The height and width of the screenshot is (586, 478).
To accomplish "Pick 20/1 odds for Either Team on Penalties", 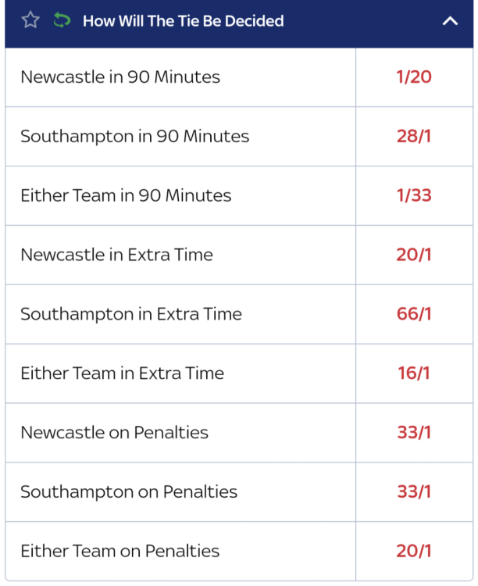I will 414,551.
